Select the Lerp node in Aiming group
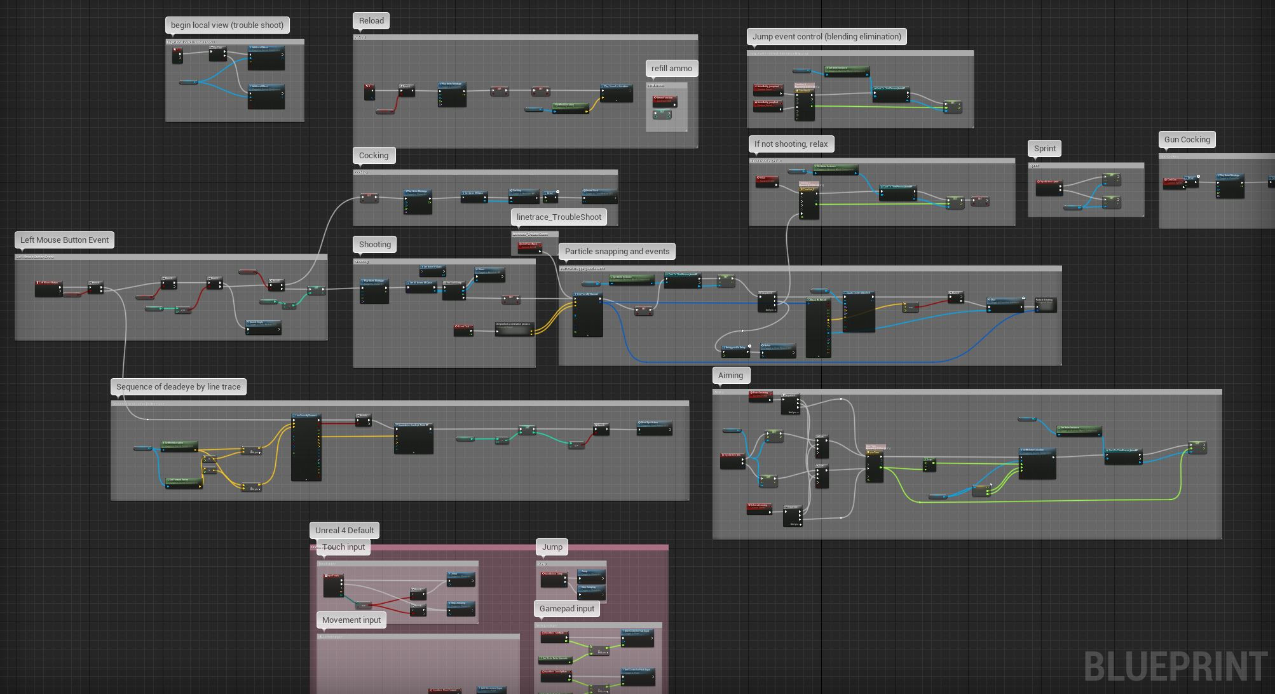1275x694 pixels. (x=929, y=465)
